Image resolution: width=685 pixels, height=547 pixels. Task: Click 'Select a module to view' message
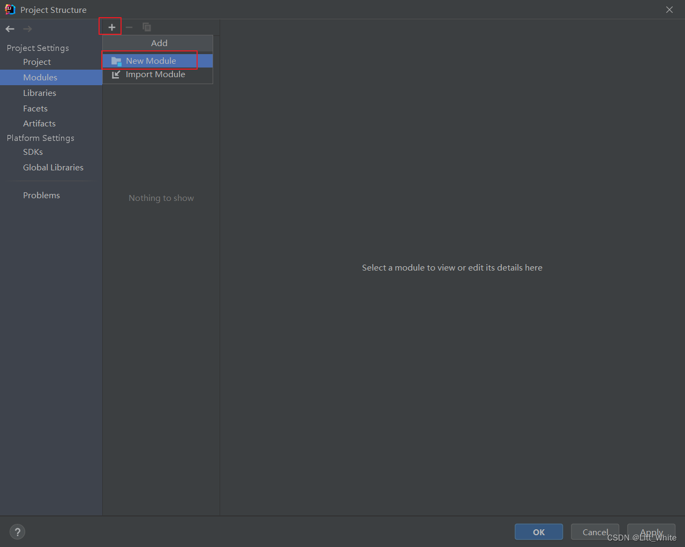coord(452,268)
